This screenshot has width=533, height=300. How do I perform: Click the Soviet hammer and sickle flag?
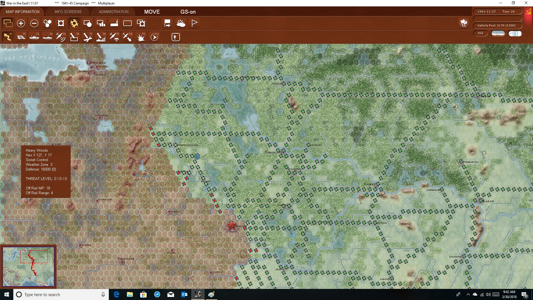[529, 12]
